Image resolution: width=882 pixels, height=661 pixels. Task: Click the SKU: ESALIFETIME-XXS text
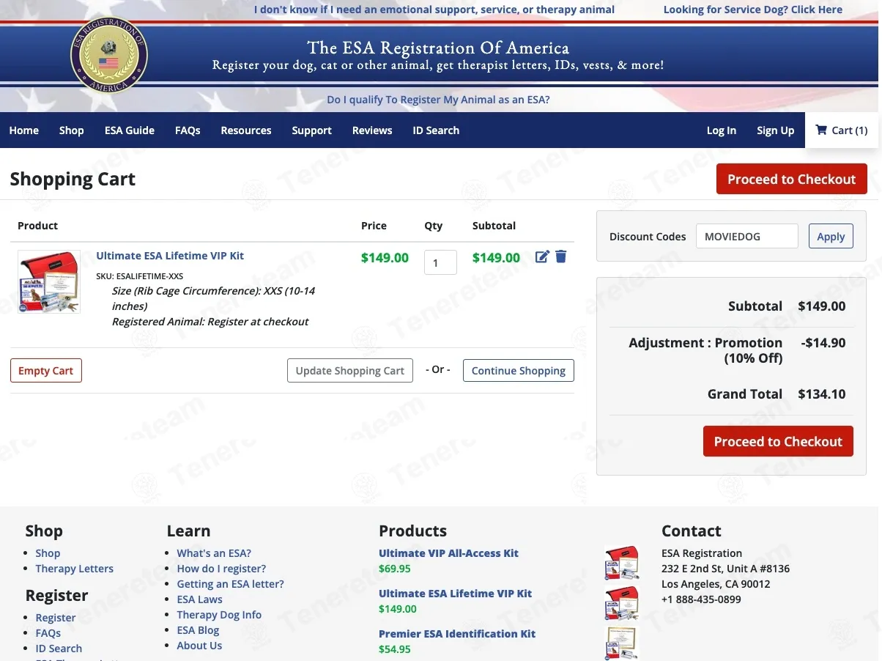pos(139,276)
